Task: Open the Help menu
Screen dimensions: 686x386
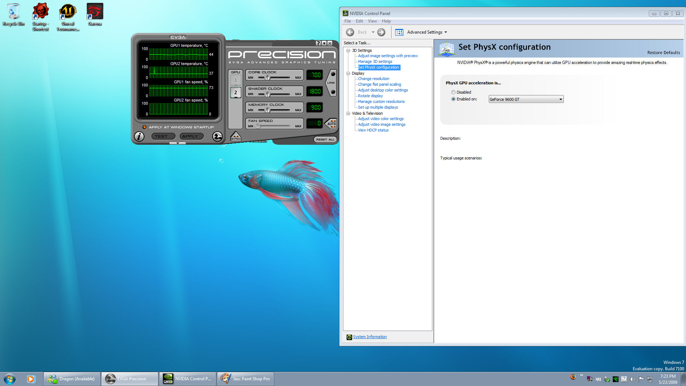Action: tap(386, 21)
